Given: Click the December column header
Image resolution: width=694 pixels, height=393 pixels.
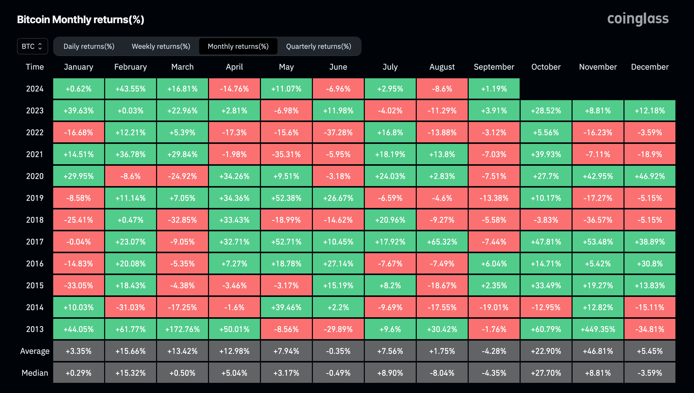Looking at the screenshot, I should tap(650, 67).
